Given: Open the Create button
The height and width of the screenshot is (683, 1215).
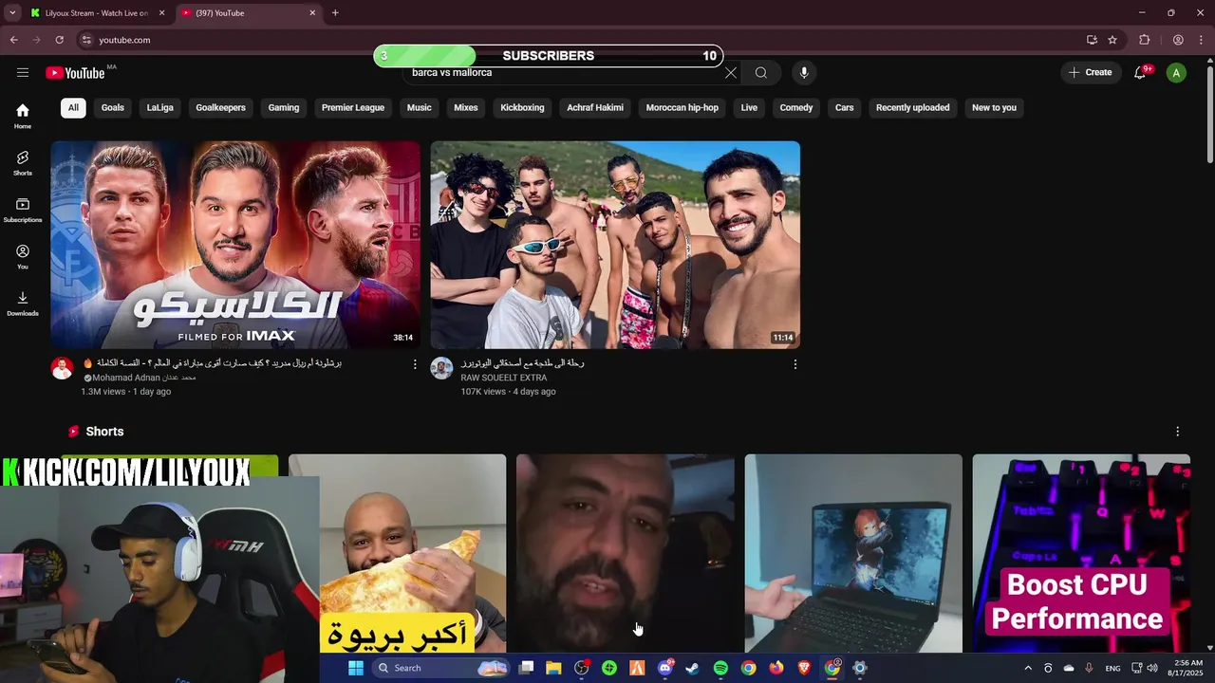Looking at the screenshot, I should (1090, 72).
